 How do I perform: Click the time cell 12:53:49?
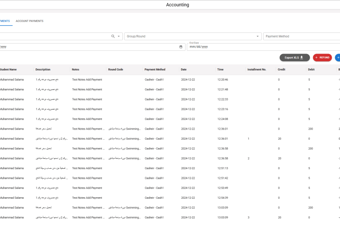[x=223, y=188]
